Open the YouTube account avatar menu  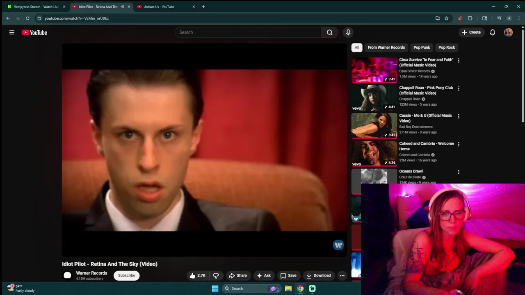tap(508, 32)
